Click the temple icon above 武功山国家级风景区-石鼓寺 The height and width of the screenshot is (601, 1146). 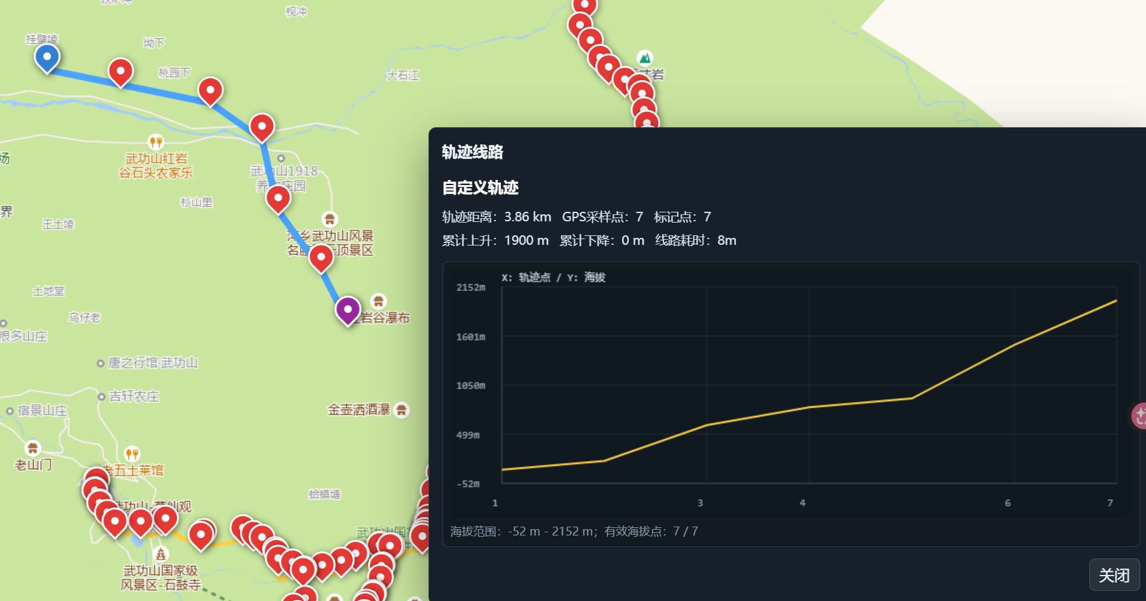(x=160, y=554)
